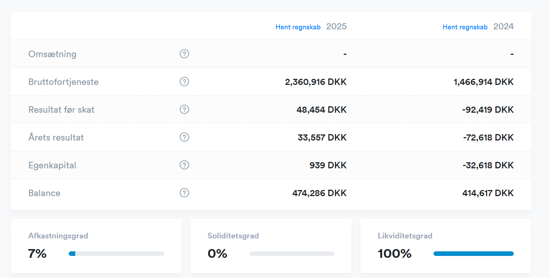This screenshot has width=550, height=278.
Task: Click the 7% Afkastningsgrad figure
Action: [37, 254]
